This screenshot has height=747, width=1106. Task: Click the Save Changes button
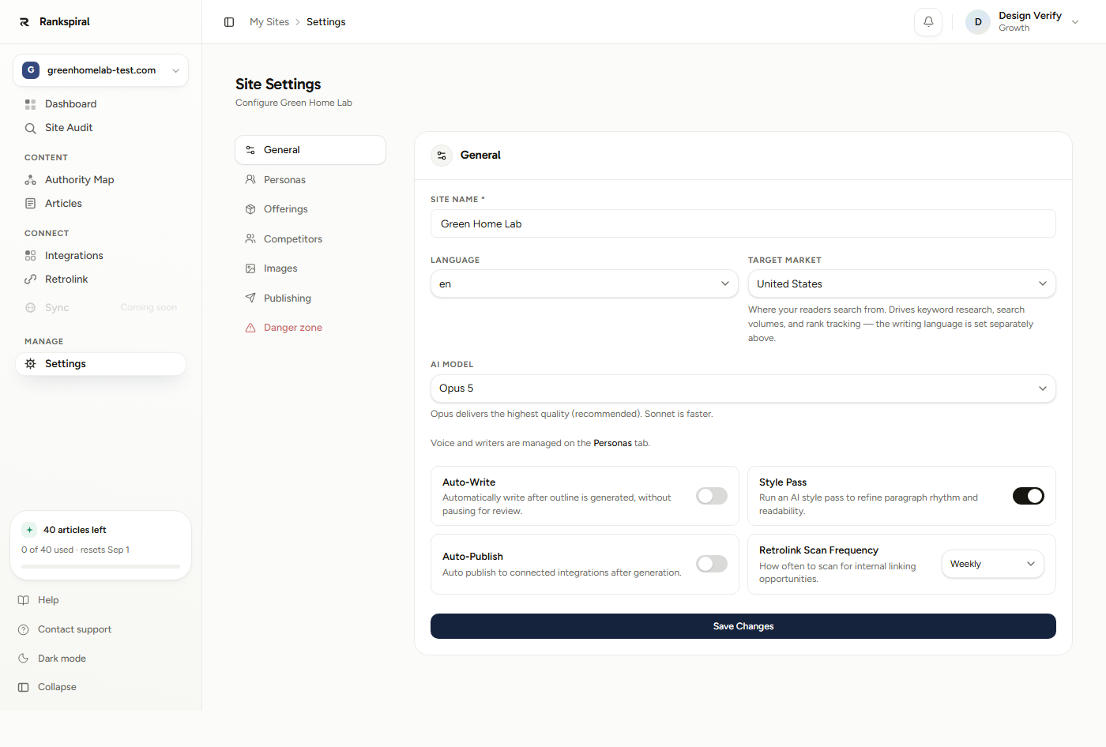(x=743, y=626)
